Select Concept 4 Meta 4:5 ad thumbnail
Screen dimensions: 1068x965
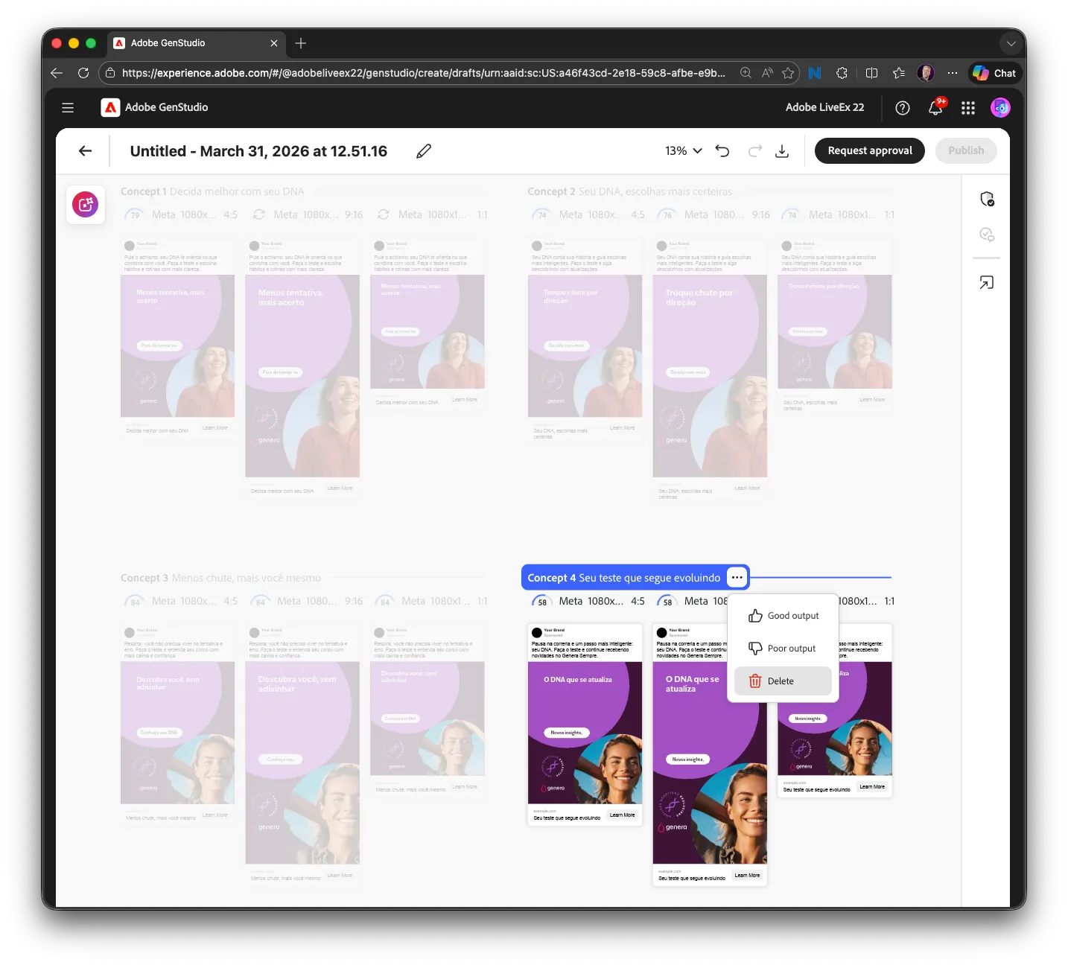coord(585,724)
